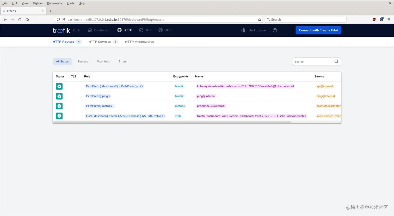394x216 pixels.
Task: Bookmark this page with the star icon
Action: click(x=259, y=20)
